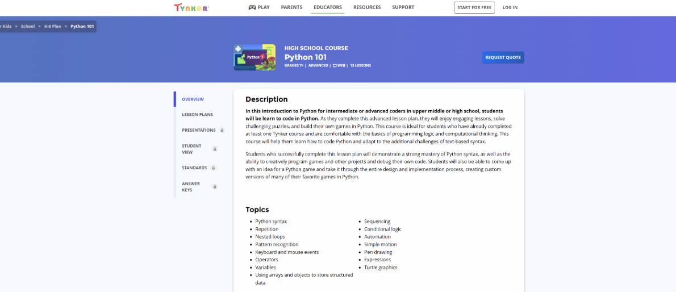Image resolution: width=676 pixels, height=292 pixels.
Task: Click the lock icon next to Standards
Action: tap(214, 168)
